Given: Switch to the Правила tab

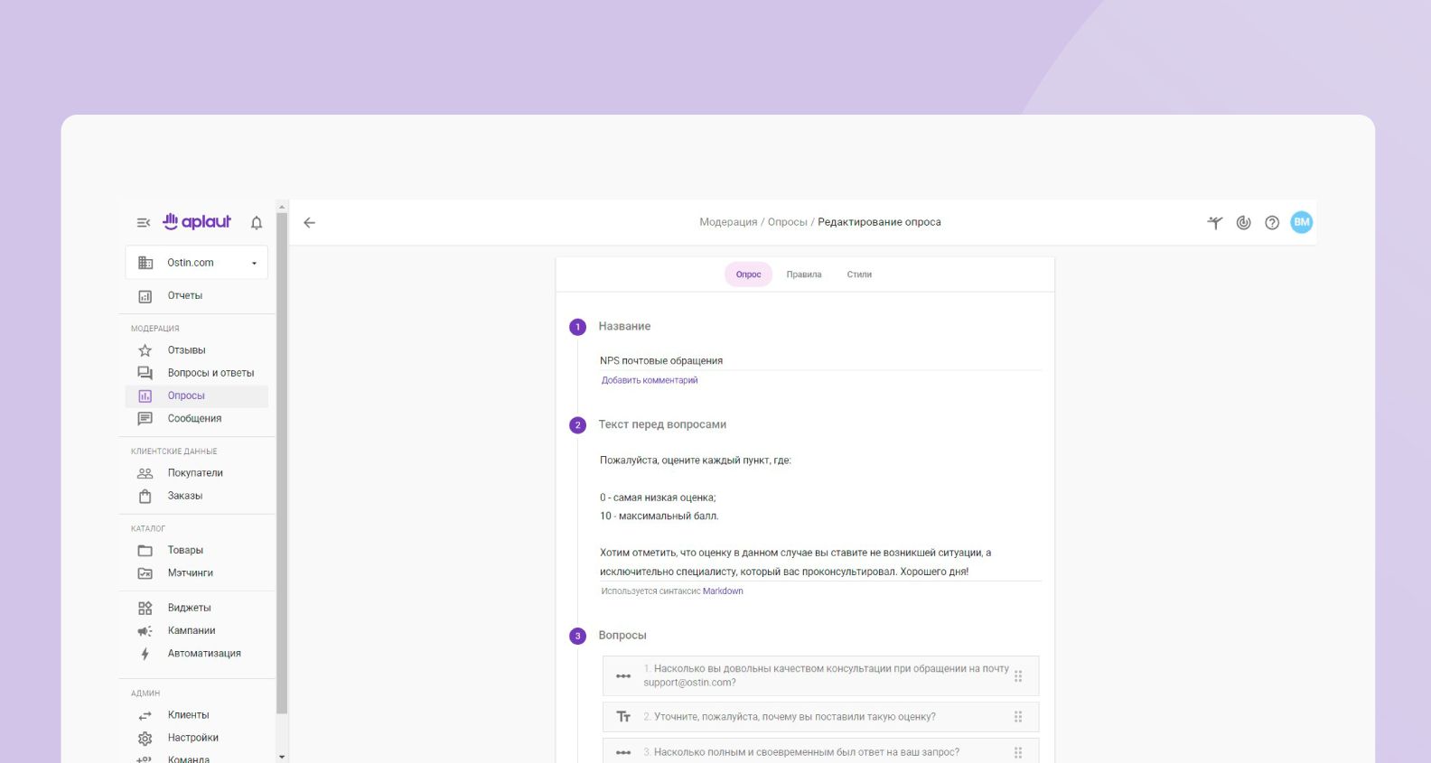Looking at the screenshot, I should pyautogui.click(x=803, y=274).
